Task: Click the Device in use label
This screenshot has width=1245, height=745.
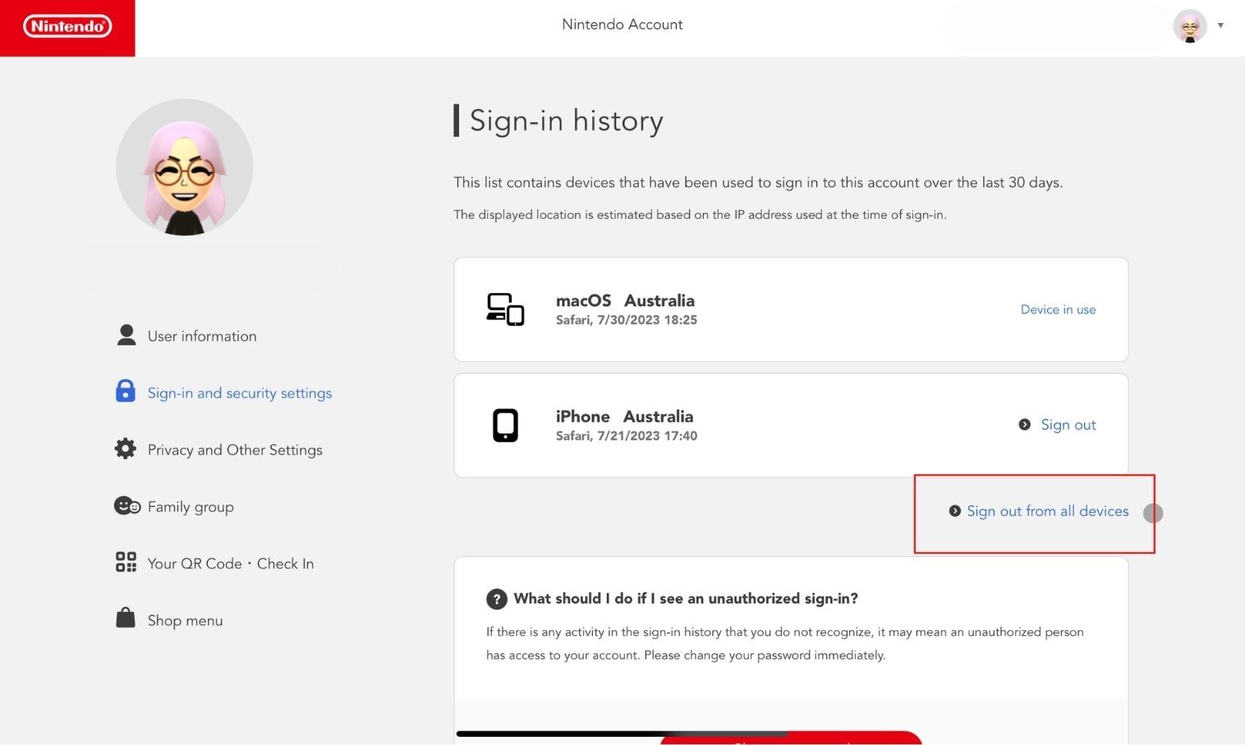Action: [1058, 309]
